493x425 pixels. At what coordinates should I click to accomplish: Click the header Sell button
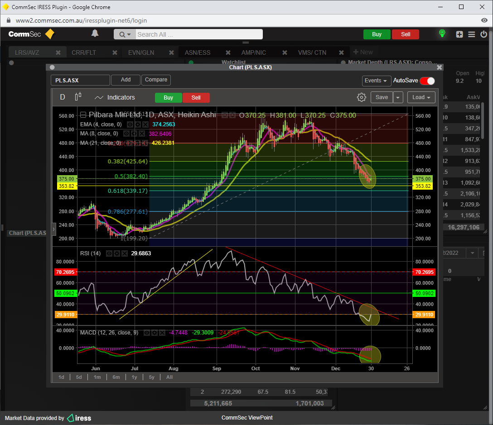406,34
